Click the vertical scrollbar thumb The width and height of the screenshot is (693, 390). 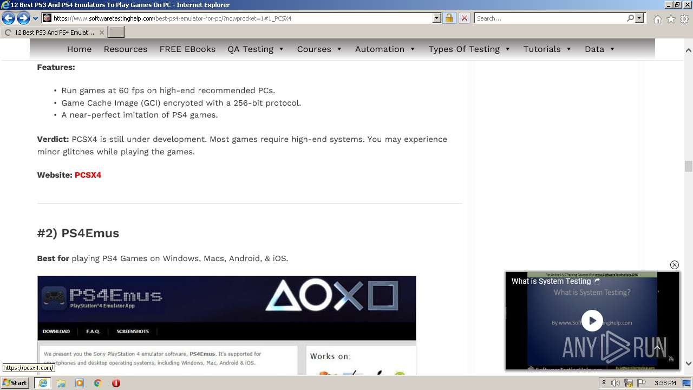688,166
